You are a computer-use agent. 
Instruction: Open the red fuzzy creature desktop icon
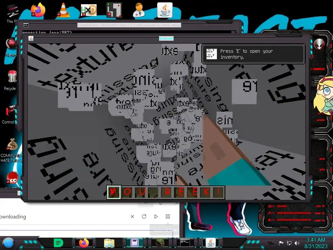tap(12, 178)
